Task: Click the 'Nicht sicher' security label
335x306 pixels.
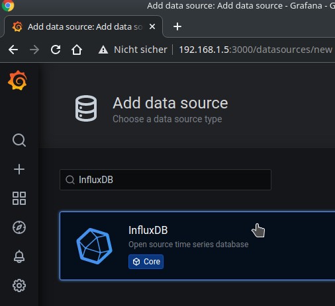Action: (x=140, y=50)
